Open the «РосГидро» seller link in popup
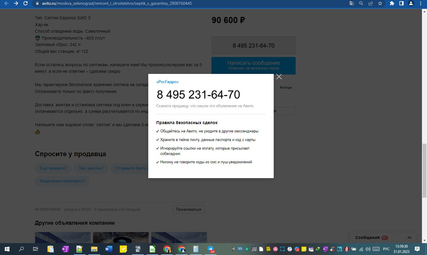427x255 pixels. (168, 82)
